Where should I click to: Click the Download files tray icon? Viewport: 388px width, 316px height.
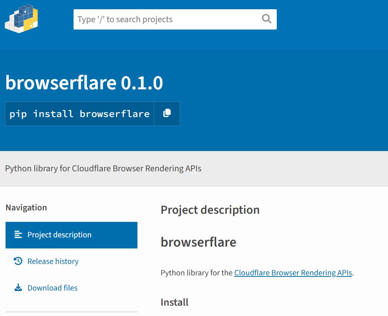click(x=18, y=288)
